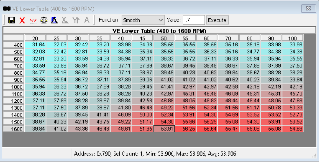Viewport: 319px width, 162px height.
Task: Click the balance scales icon
Action: (44, 20)
